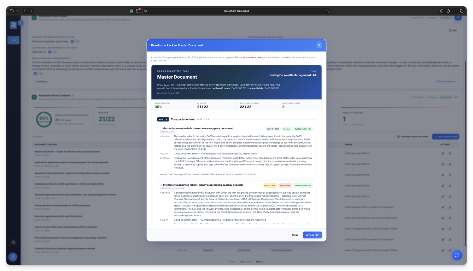The height and width of the screenshot is (271, 473).
Task: Click the Save as PDF button
Action: click(x=312, y=235)
